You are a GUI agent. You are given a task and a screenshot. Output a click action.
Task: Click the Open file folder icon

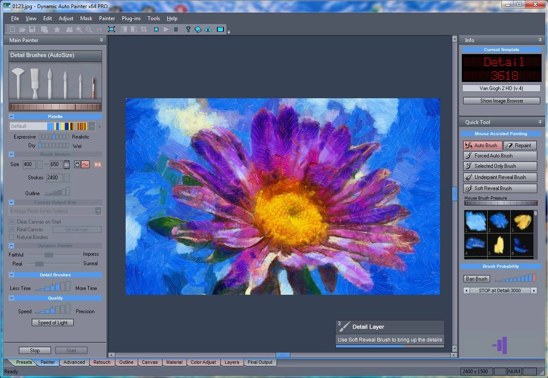pos(22,29)
